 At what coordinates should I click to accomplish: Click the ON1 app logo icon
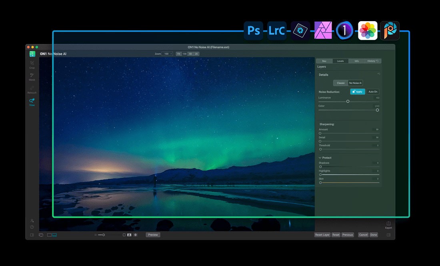coord(32,54)
